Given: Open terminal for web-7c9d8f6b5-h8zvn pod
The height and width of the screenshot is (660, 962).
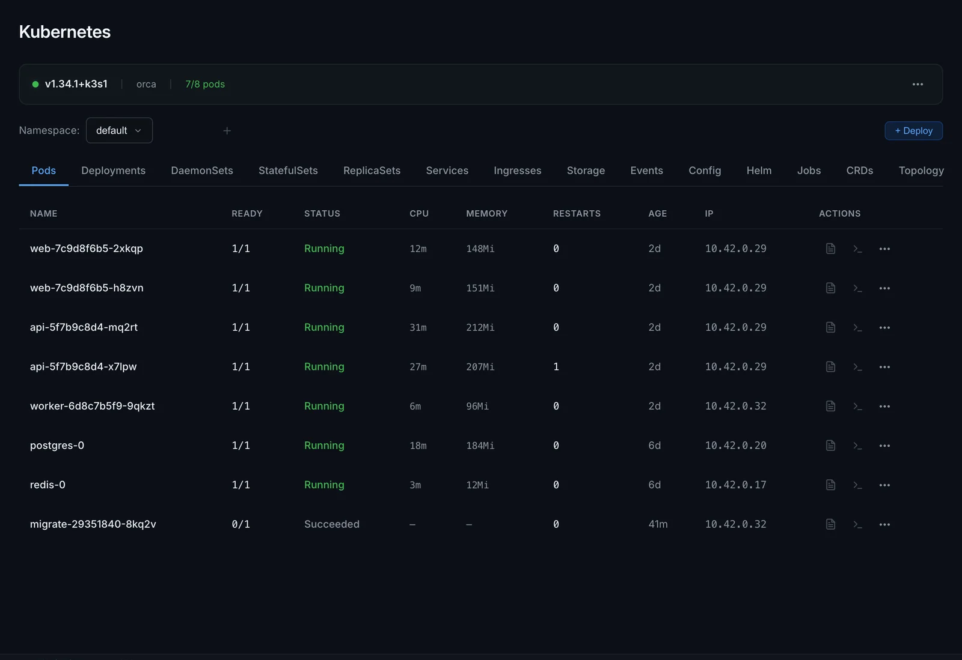Looking at the screenshot, I should click(x=857, y=288).
